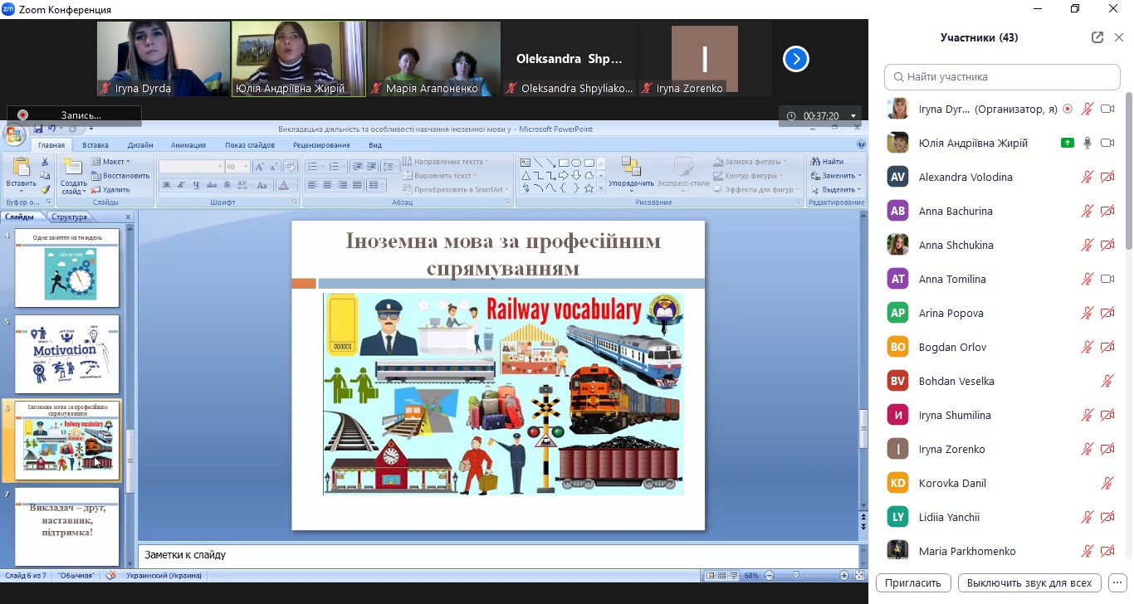Click the zoom slider in status bar
The width and height of the screenshot is (1134, 604).
[x=797, y=576]
